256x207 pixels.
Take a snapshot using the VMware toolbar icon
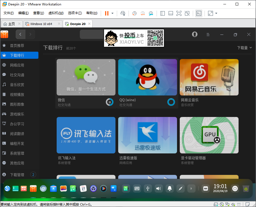pyautogui.click(x=134, y=13)
